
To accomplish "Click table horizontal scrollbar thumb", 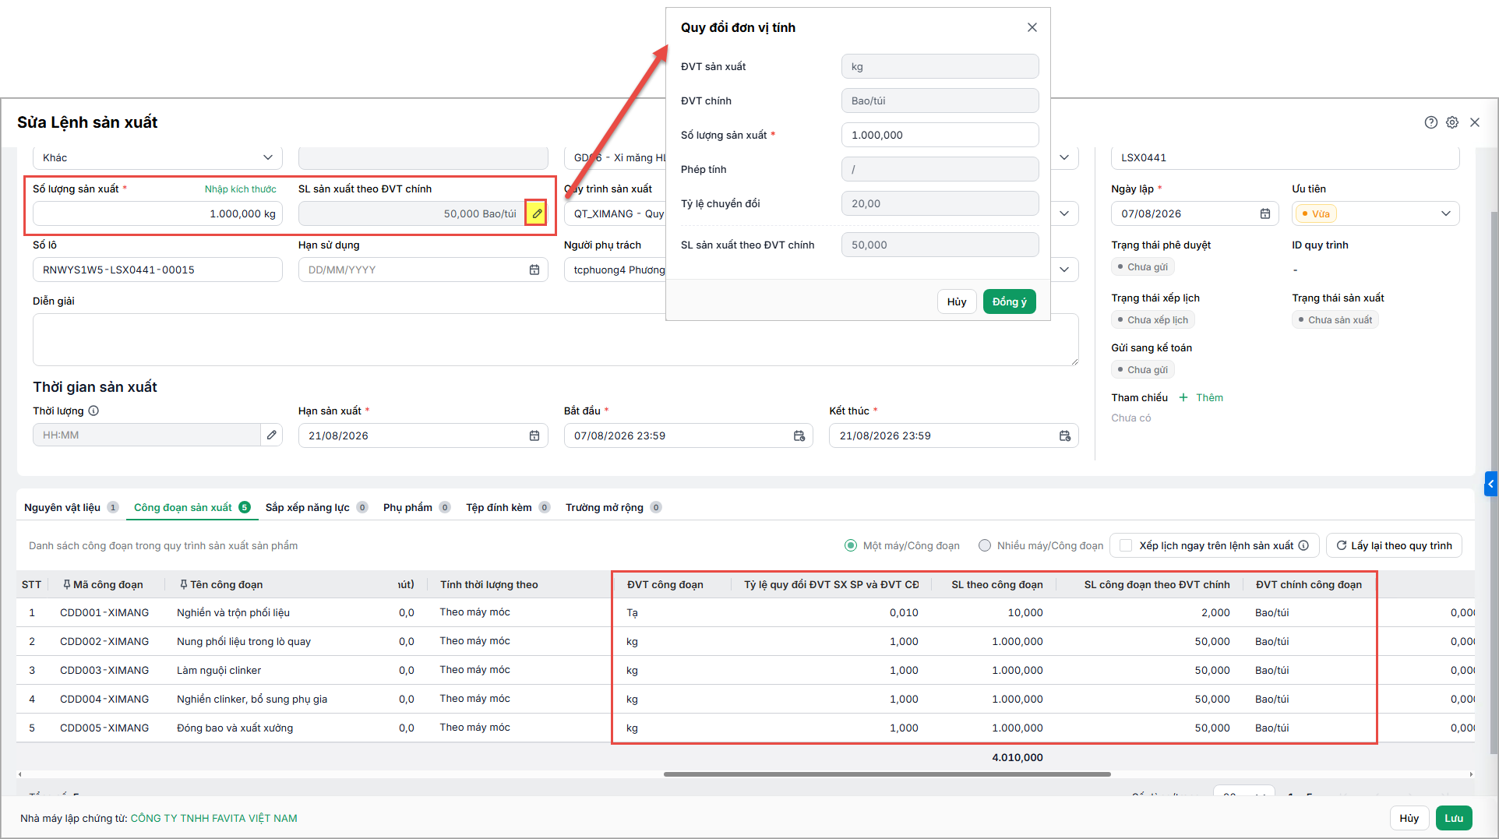I will click(887, 774).
